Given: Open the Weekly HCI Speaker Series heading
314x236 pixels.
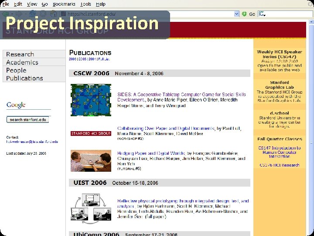Looking at the screenshot, I should coord(280,54).
